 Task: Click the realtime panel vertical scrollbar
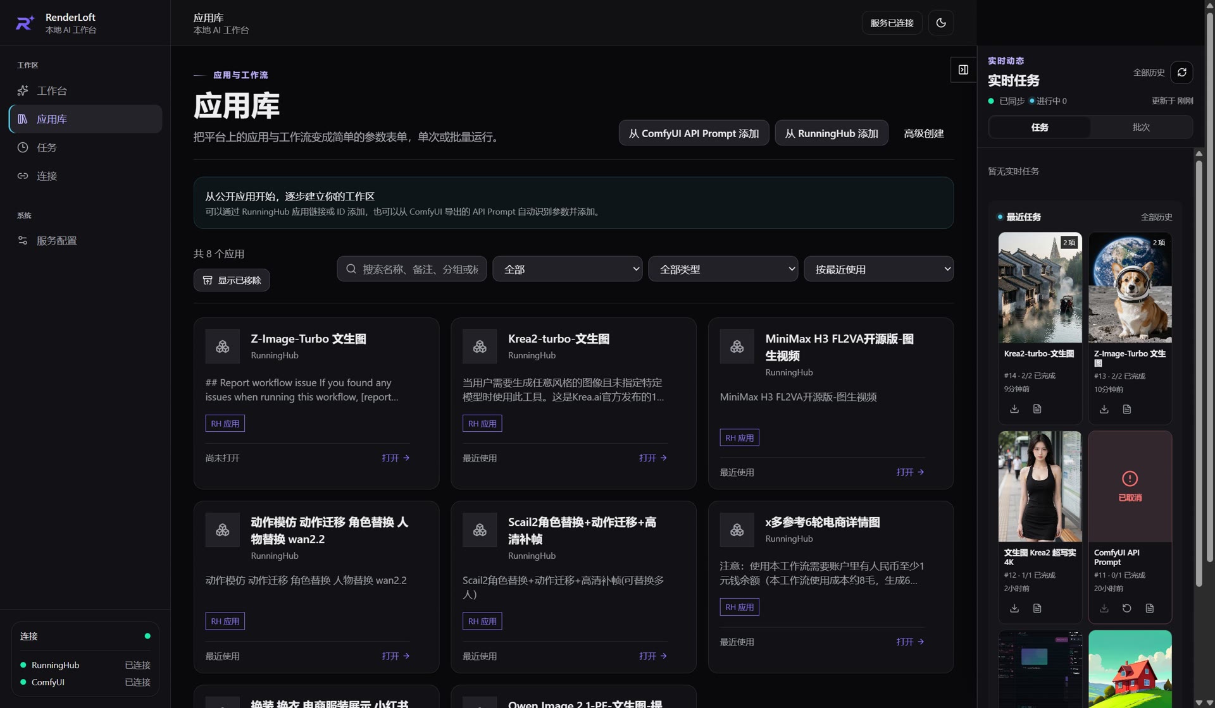[x=1199, y=373]
